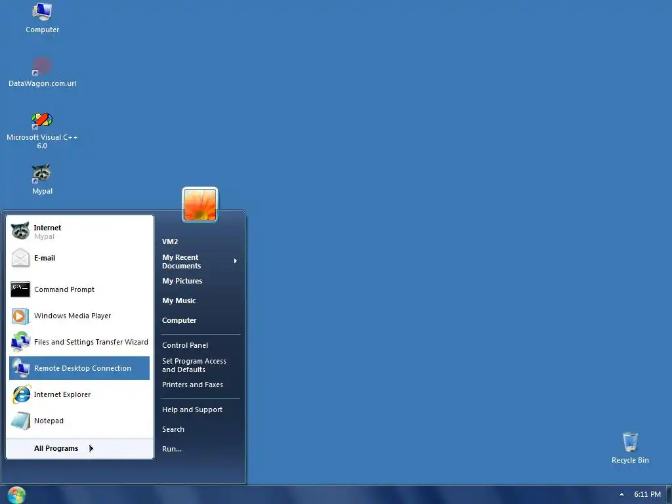Click the 6:11 PM taskbar clock
The width and height of the screenshot is (672, 504).
[x=647, y=494]
